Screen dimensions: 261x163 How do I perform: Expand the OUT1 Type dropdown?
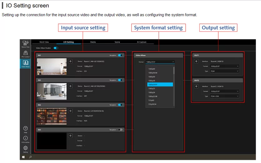click(x=224, y=71)
